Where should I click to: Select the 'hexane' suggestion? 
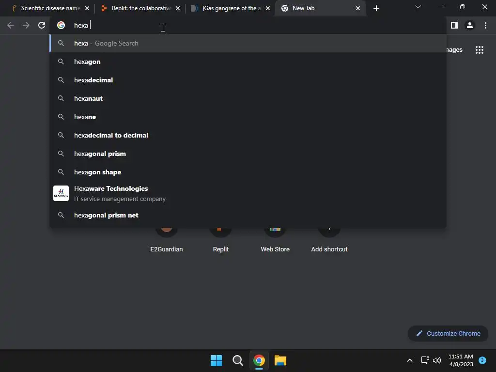pos(248,117)
